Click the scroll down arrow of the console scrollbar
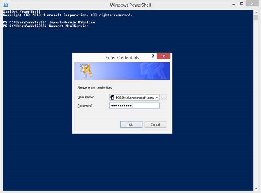This screenshot has height=193, width=261. (x=256, y=188)
